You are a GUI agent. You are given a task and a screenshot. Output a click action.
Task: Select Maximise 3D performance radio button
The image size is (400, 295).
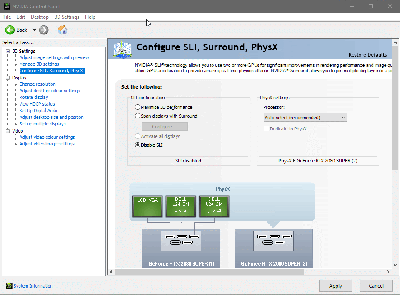pyautogui.click(x=137, y=107)
